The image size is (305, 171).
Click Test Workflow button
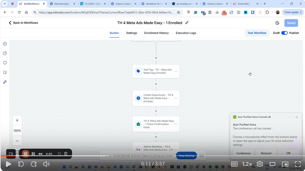[x=257, y=33]
